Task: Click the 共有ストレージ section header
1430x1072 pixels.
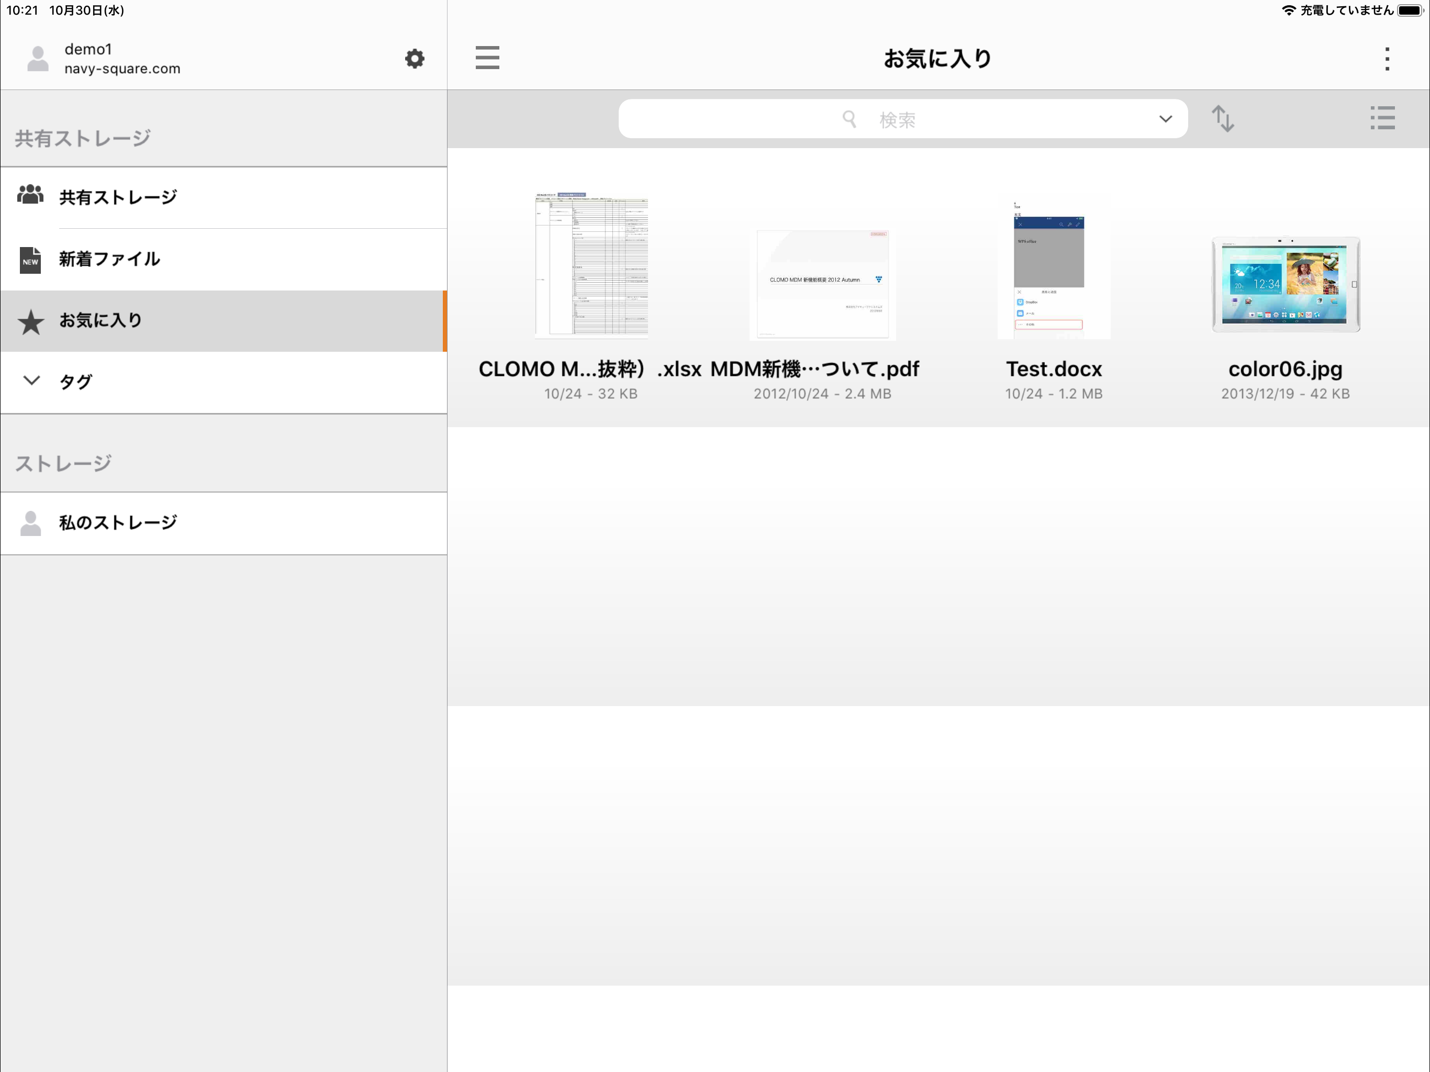Action: [83, 138]
